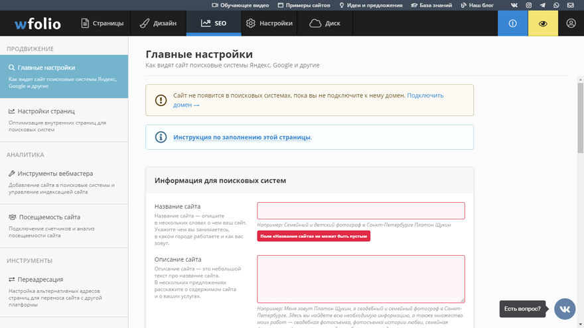Click the Описание сайта text area
584x328 pixels.
point(361,279)
